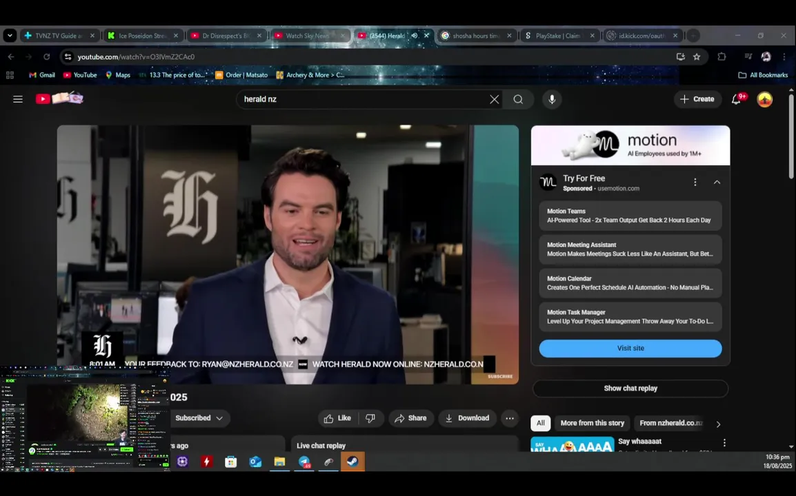Open the Order | Matsato bookmark
Image resolution: width=796 pixels, height=496 pixels.
(241, 75)
